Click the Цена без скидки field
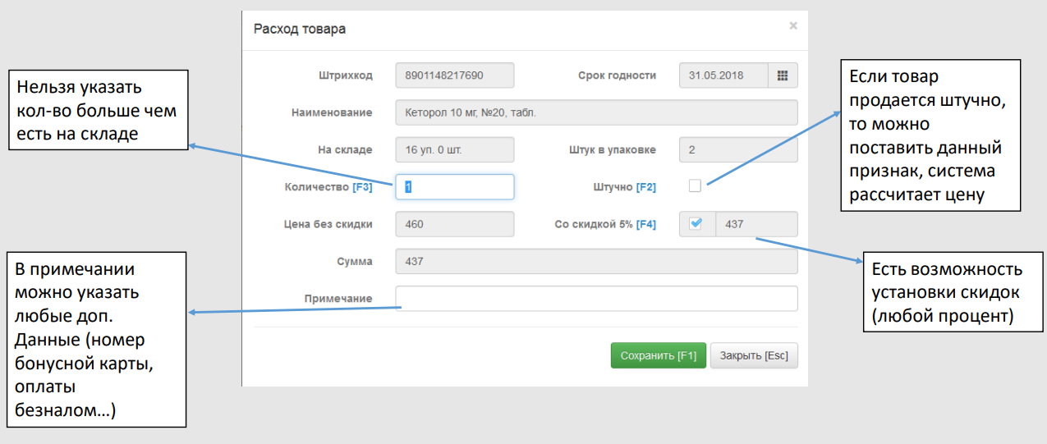This screenshot has width=1047, height=444. tap(454, 224)
